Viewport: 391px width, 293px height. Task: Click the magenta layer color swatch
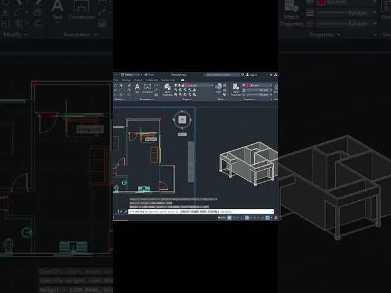[187, 85]
